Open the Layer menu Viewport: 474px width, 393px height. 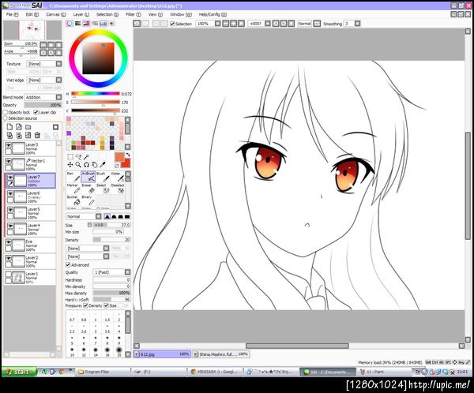tap(81, 14)
